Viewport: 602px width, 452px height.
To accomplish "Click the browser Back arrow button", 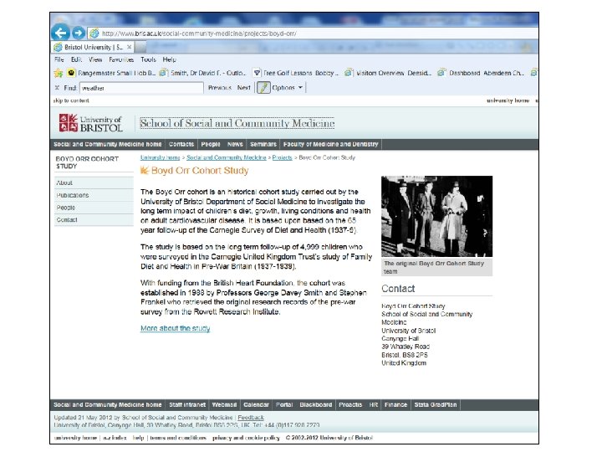I will pos(60,33).
